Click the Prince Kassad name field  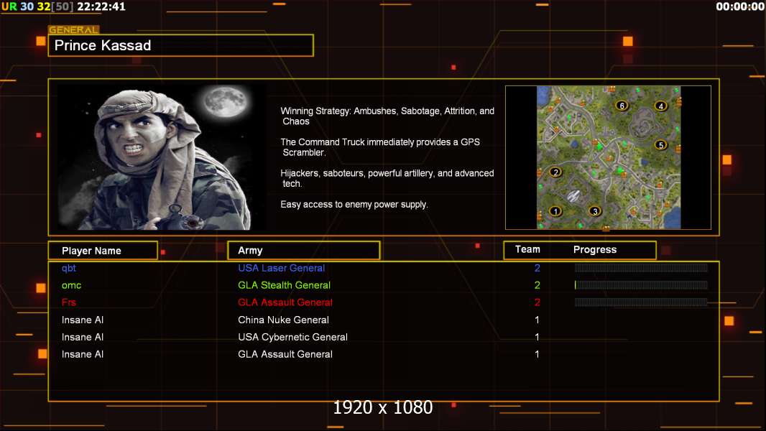click(x=181, y=45)
